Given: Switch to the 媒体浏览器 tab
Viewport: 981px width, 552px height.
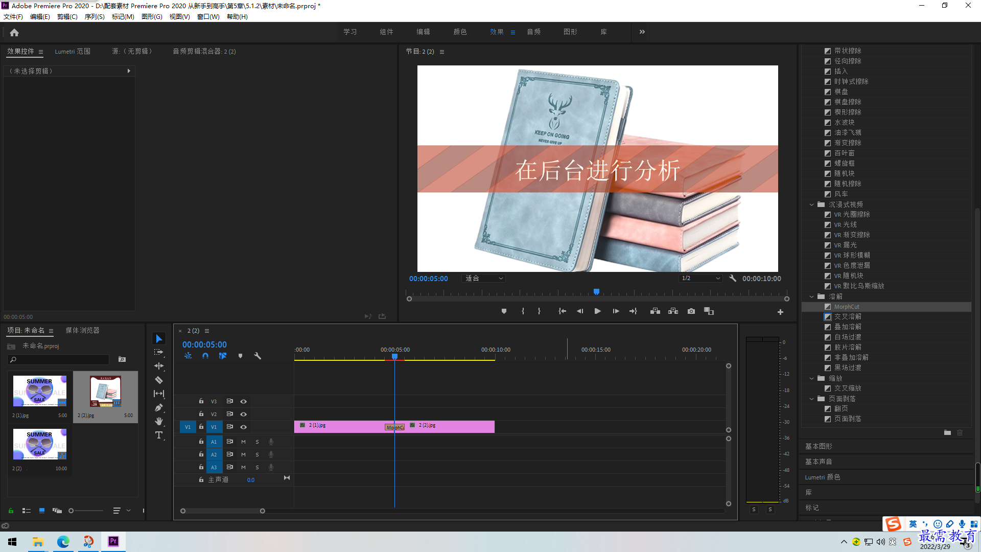Looking at the screenshot, I should pyautogui.click(x=82, y=331).
